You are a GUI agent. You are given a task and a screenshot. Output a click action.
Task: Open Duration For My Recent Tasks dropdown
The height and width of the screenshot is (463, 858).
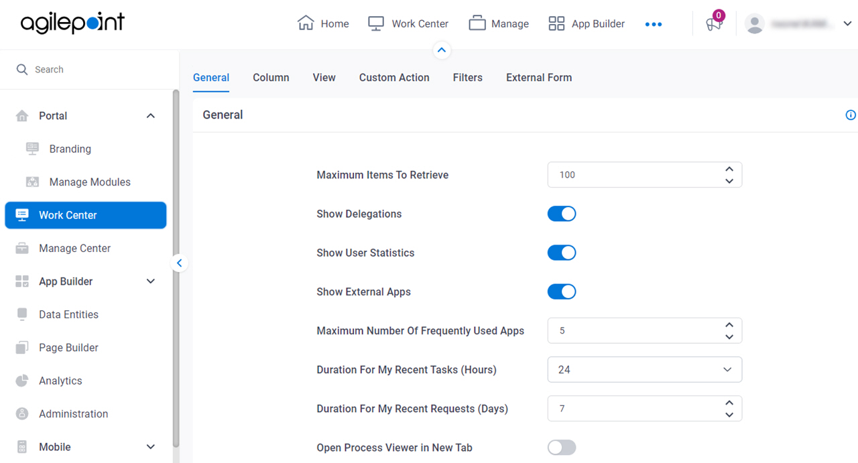(645, 369)
